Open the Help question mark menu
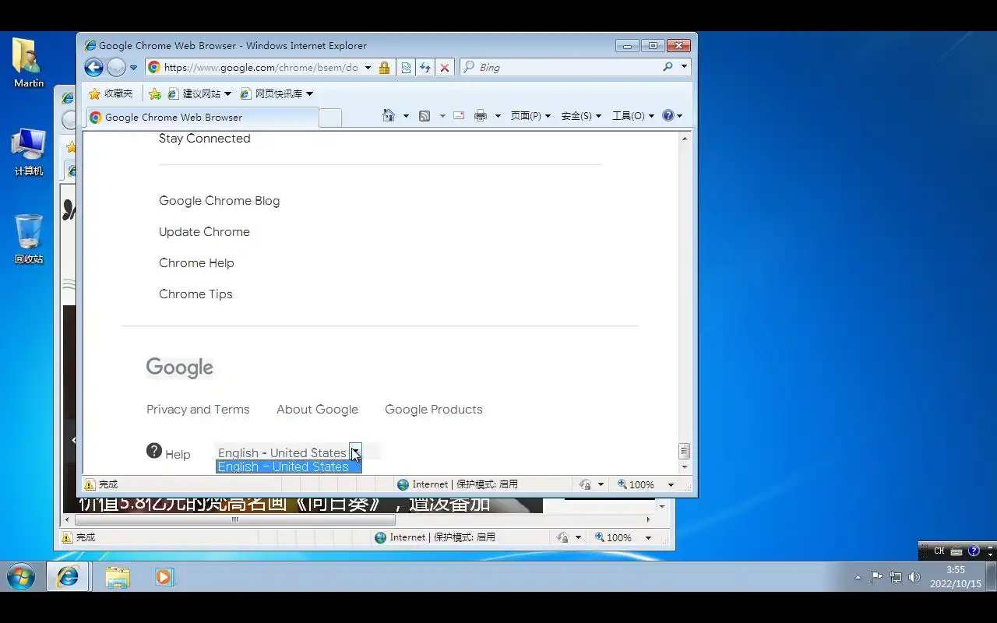The height and width of the screenshot is (623, 997). click(x=672, y=116)
